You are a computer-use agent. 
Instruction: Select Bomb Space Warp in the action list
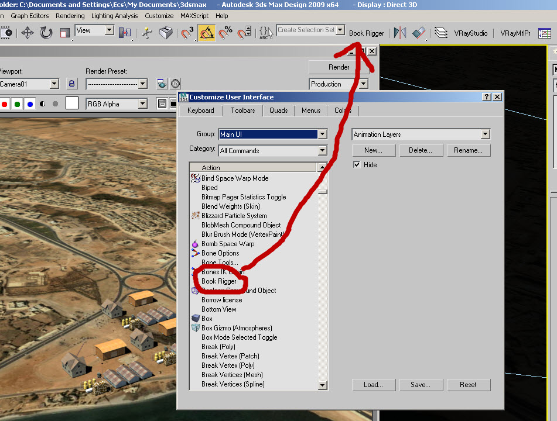click(x=228, y=244)
